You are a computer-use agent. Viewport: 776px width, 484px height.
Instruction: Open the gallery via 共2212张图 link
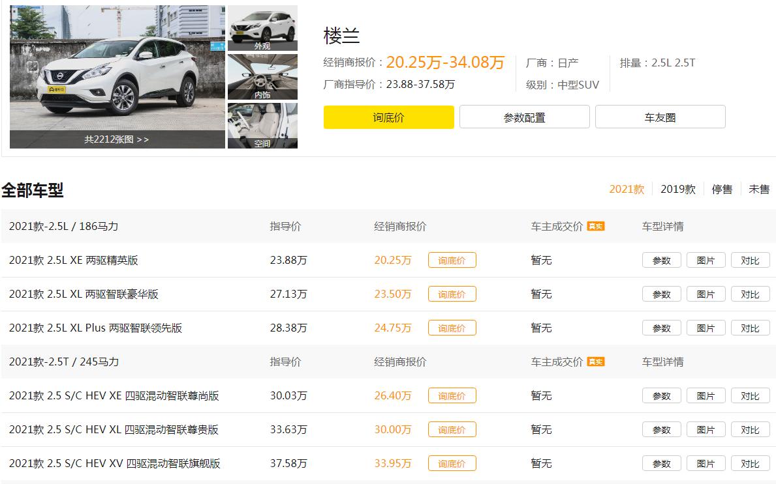point(116,140)
